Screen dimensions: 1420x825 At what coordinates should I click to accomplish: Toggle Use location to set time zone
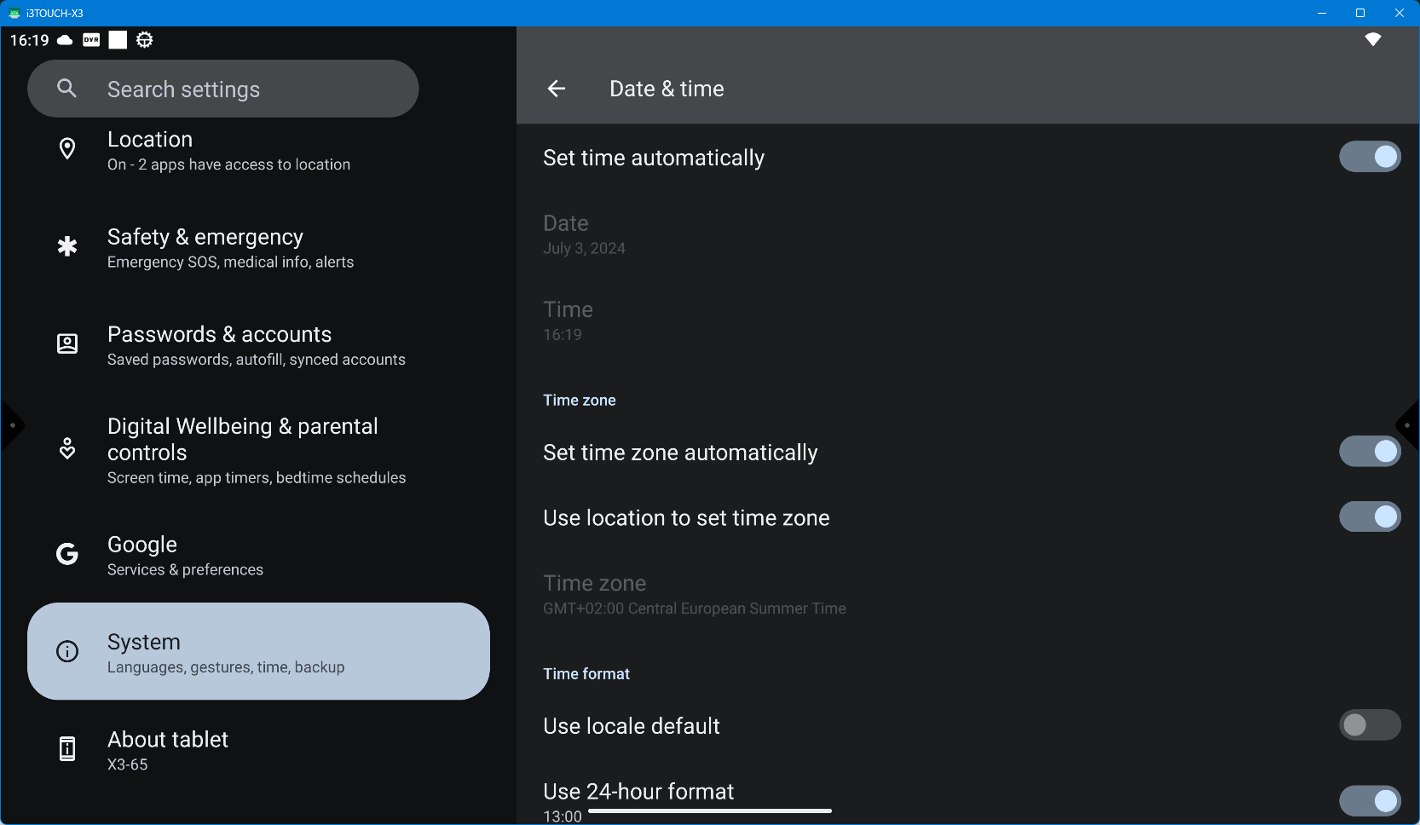pos(1369,517)
